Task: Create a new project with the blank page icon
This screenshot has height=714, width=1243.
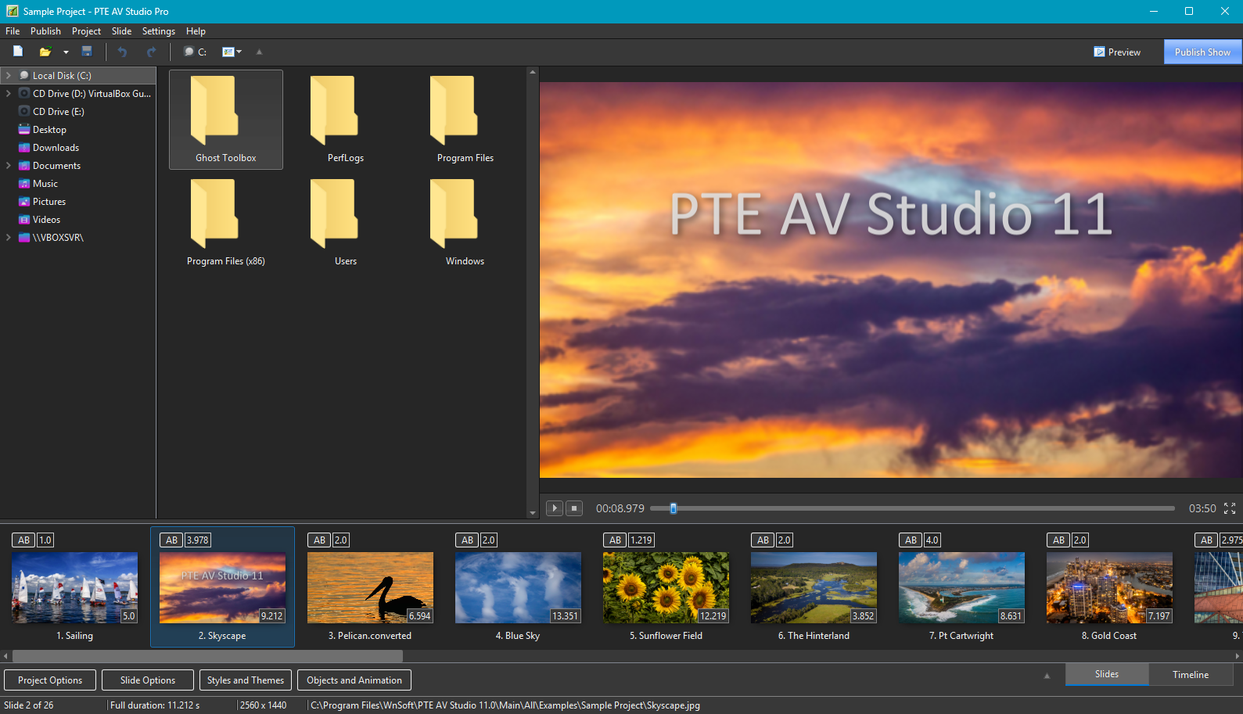Action: click(18, 52)
